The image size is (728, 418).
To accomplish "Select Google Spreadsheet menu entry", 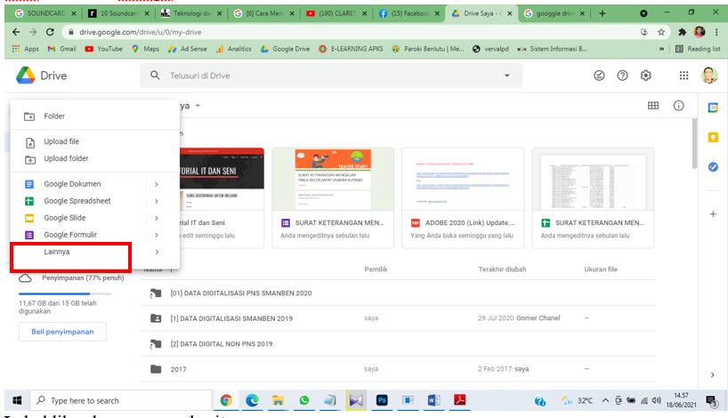I will coord(77,201).
